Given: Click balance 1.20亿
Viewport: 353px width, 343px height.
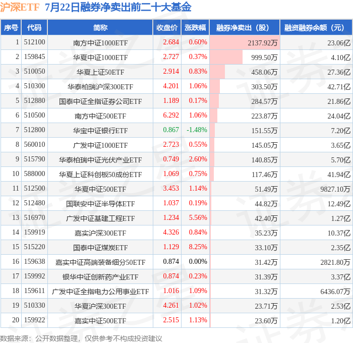Looking at the screenshot, I should pos(340,321).
